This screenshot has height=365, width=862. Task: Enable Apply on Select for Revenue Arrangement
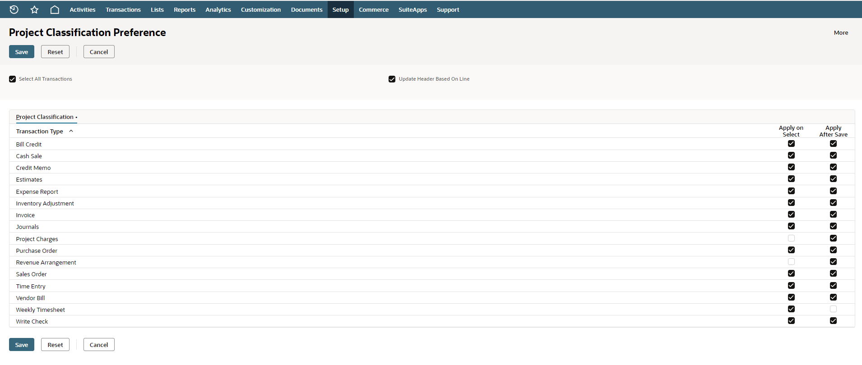click(x=791, y=262)
